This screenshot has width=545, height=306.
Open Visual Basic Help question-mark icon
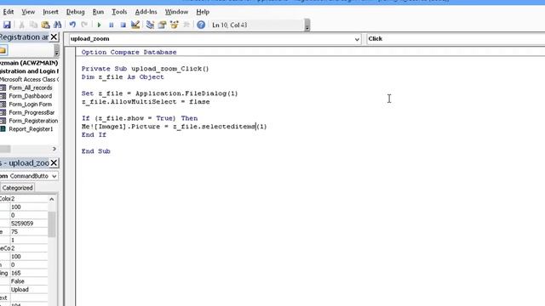(201, 25)
